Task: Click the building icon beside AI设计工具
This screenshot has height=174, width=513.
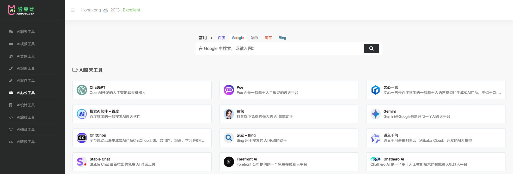Action: [x=11, y=105]
